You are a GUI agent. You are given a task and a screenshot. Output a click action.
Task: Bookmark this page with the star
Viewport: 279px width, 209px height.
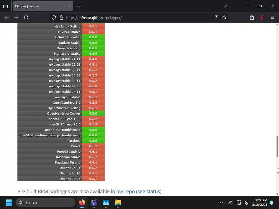coord(224,18)
